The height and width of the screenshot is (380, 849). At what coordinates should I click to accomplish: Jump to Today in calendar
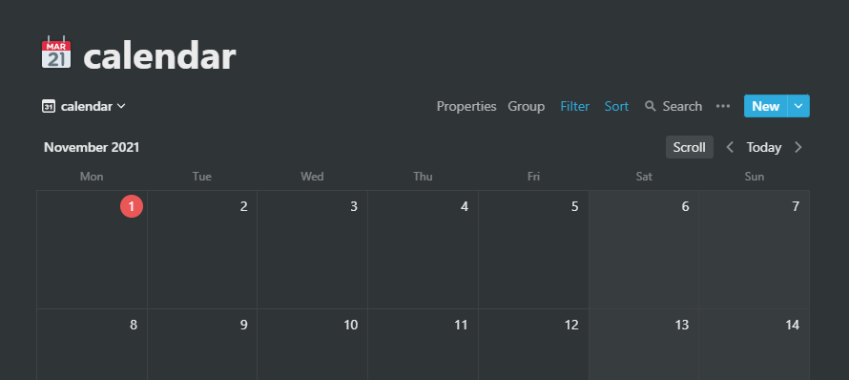click(x=763, y=147)
